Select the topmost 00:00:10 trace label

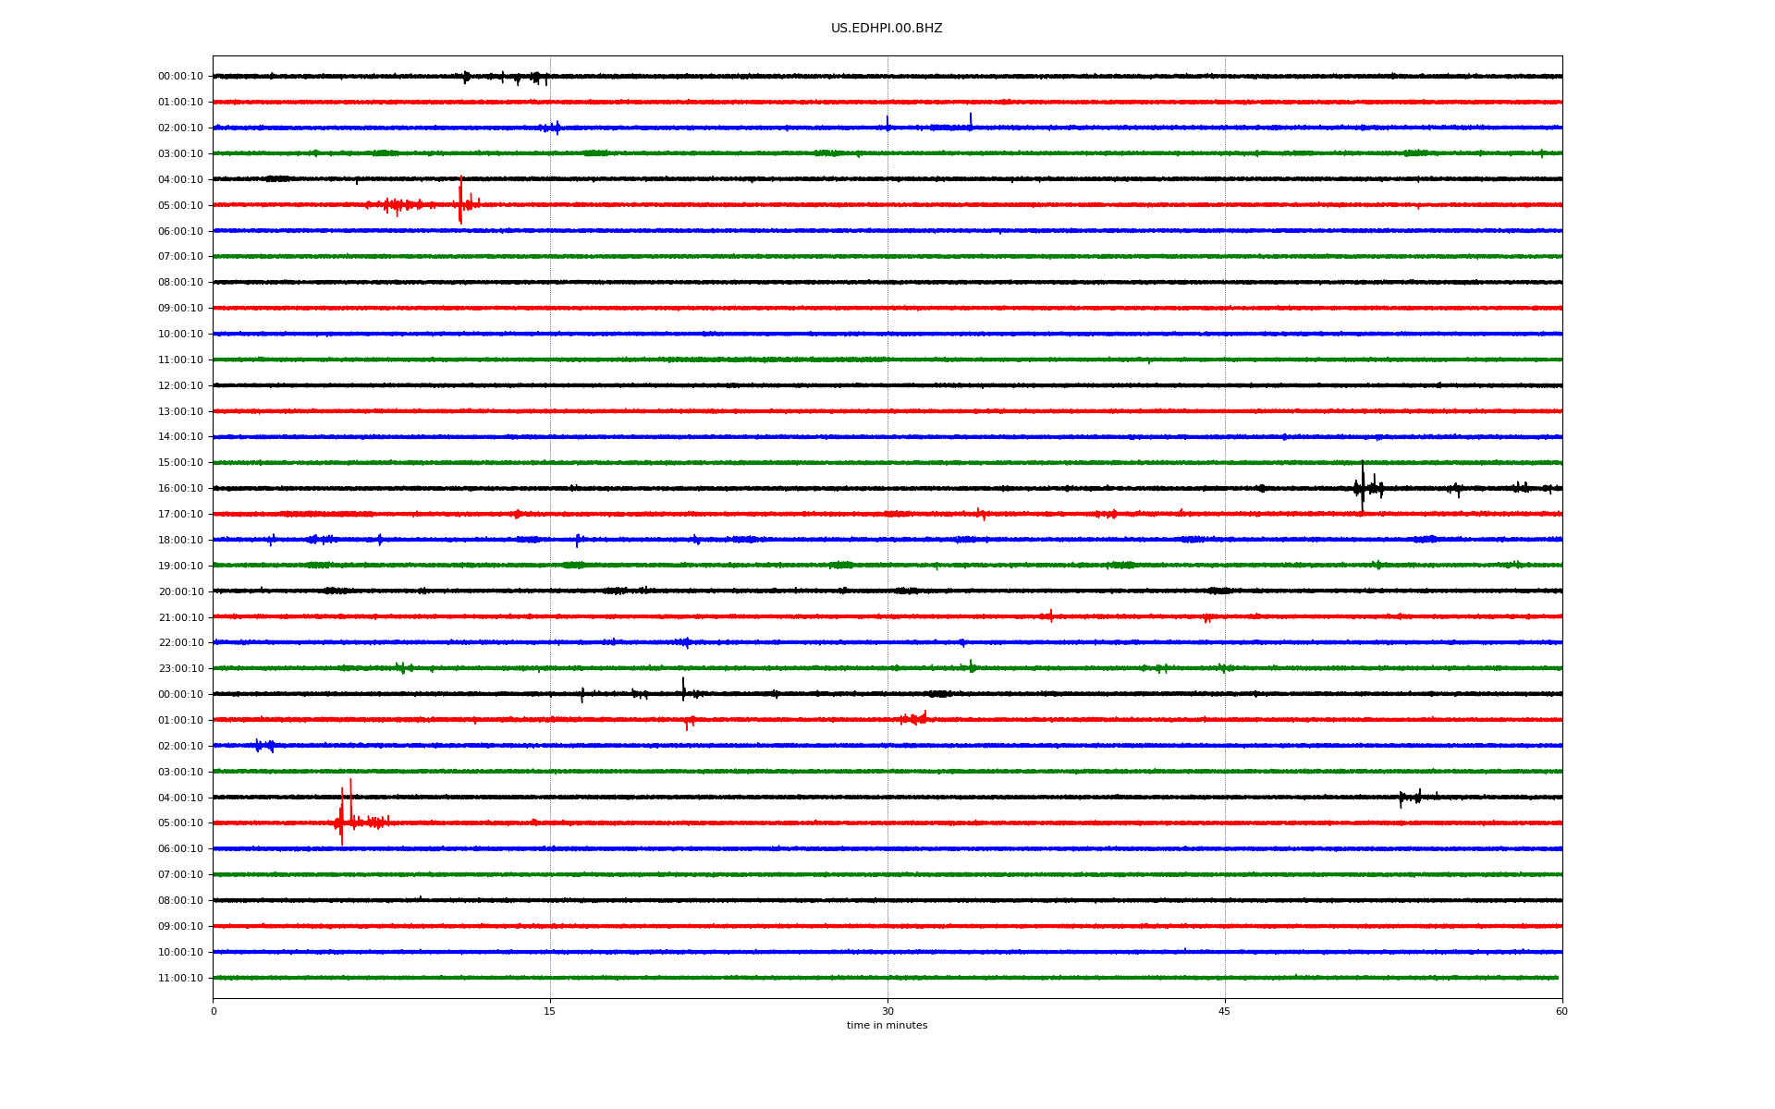click(180, 77)
